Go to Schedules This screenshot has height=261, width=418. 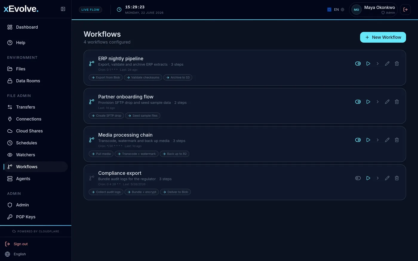[x=36, y=143]
